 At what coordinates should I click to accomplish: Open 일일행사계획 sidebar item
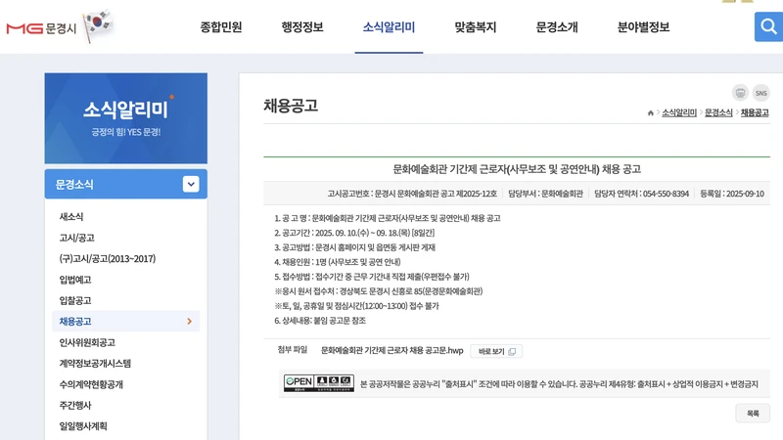point(83,426)
